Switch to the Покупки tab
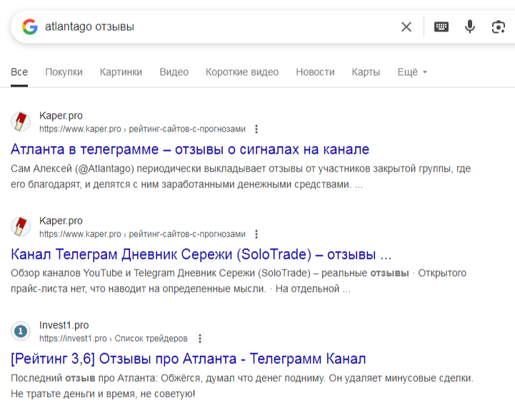The width and height of the screenshot is (515, 409). pos(64,72)
